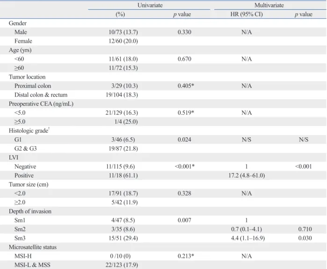
Task: Click the Sm1 row label
Action: pyautogui.click(x=20, y=221)
